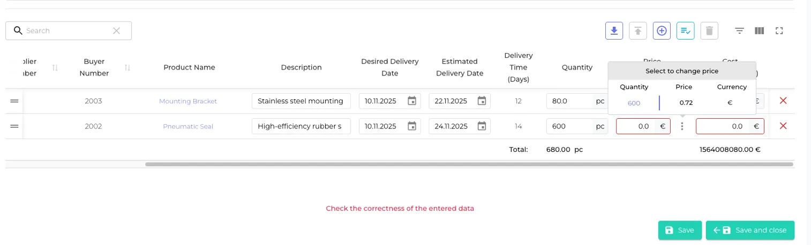Viewport: 811px width, 245px height.
Task: Sort by the Buyer Number column
Action: (127, 67)
